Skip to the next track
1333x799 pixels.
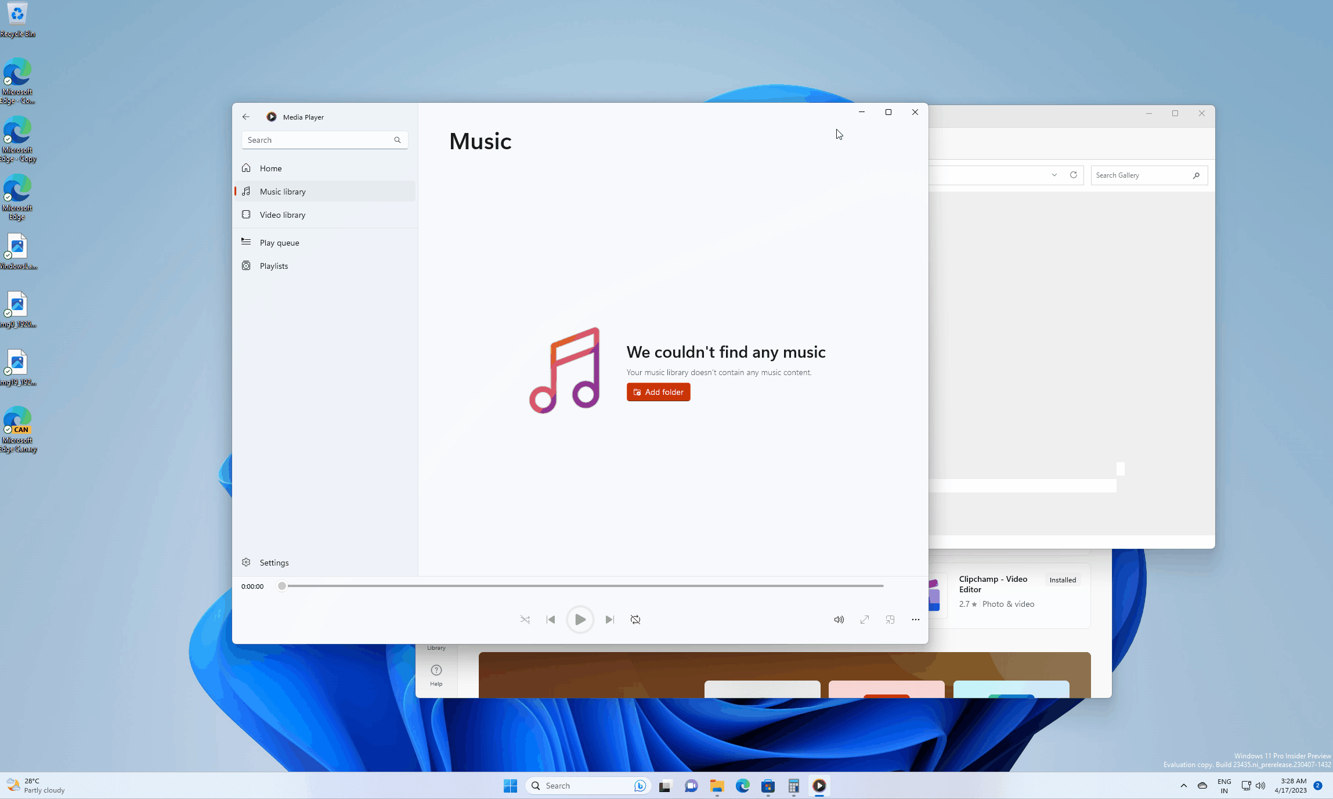pos(609,620)
